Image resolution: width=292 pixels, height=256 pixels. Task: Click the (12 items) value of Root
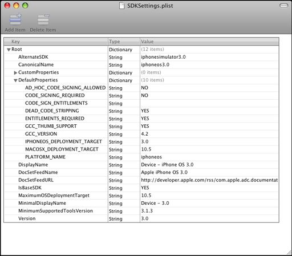pyautogui.click(x=152, y=49)
